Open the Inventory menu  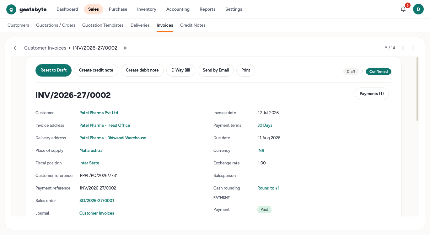[147, 9]
